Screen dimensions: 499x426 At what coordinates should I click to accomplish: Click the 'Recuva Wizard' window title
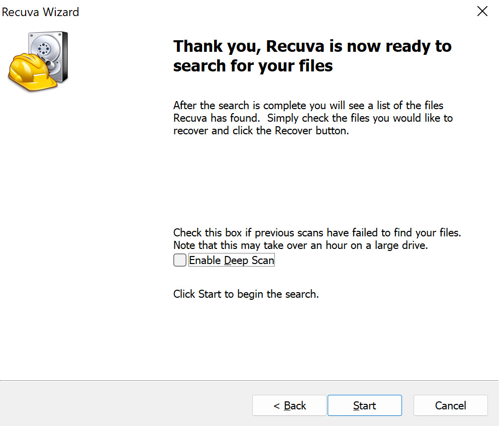[40, 12]
